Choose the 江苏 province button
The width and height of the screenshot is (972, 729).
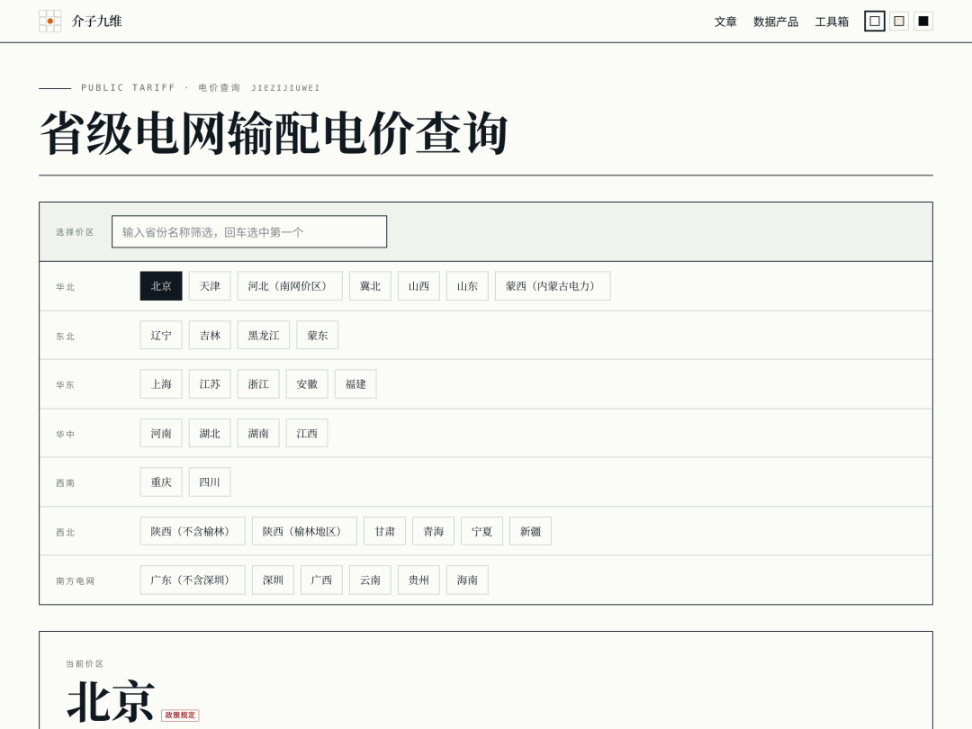(210, 384)
